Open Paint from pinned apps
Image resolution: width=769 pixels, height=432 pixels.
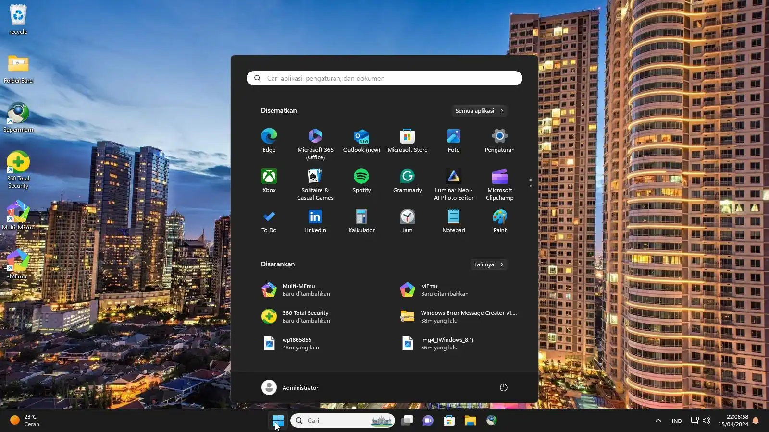pyautogui.click(x=500, y=221)
